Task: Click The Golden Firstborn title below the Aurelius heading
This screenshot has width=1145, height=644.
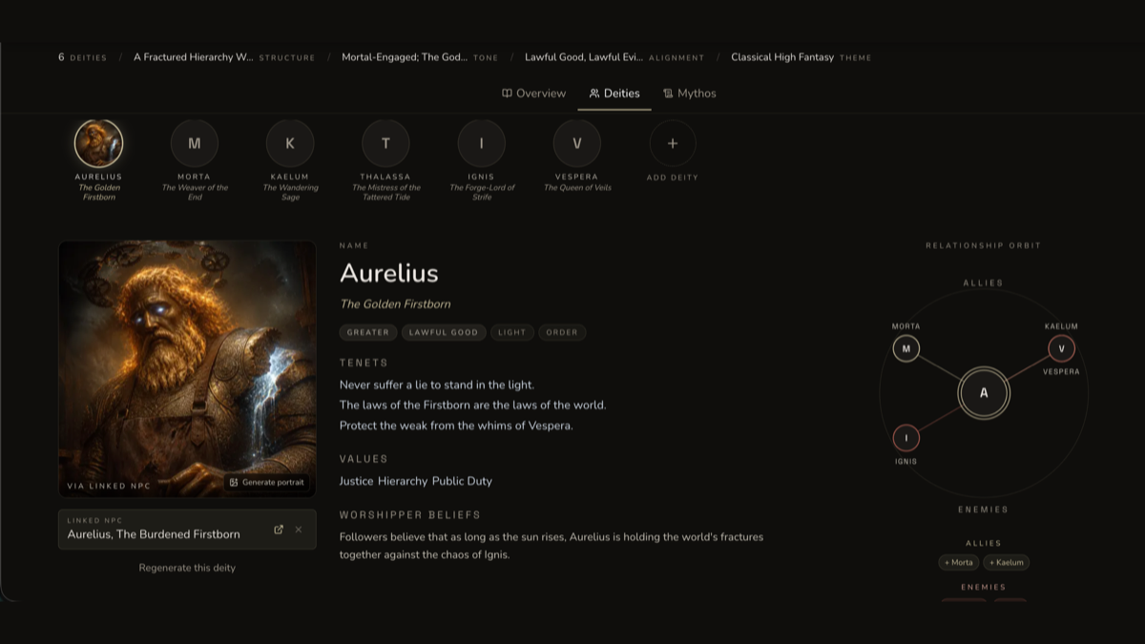Action: (x=395, y=304)
